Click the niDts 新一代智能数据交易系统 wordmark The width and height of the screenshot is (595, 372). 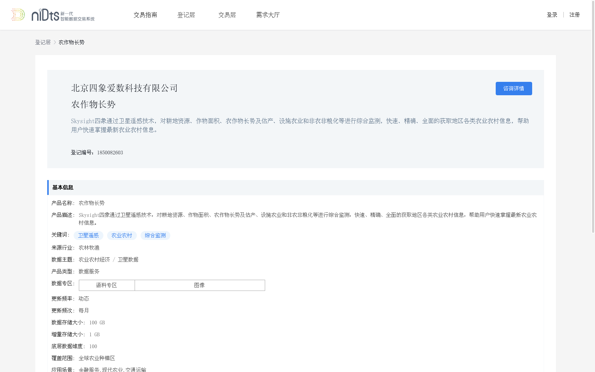[x=63, y=15]
